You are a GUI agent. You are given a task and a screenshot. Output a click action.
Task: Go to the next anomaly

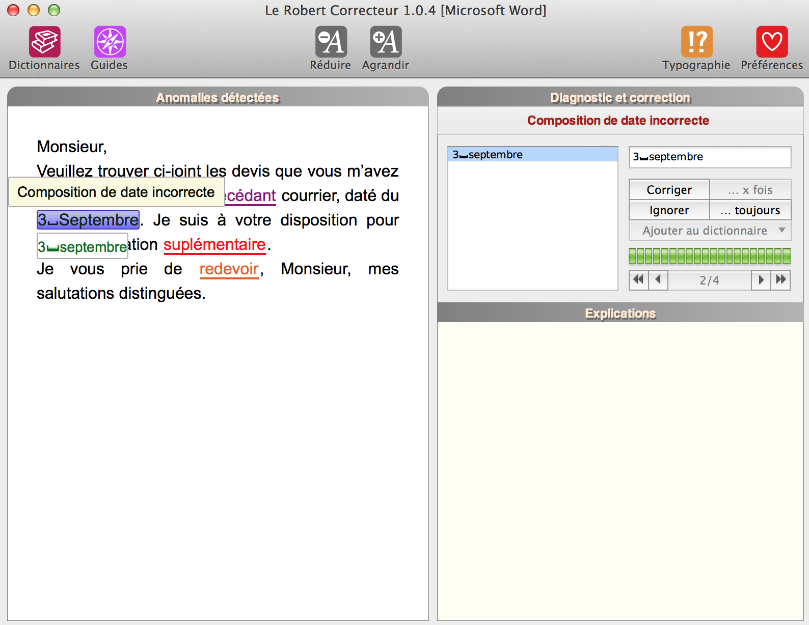click(761, 280)
